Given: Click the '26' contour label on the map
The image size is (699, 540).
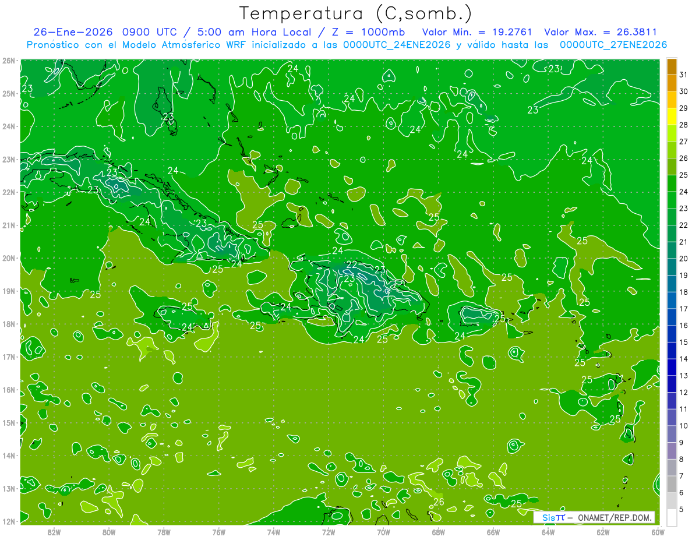Looking at the screenshot, I should [439, 502].
